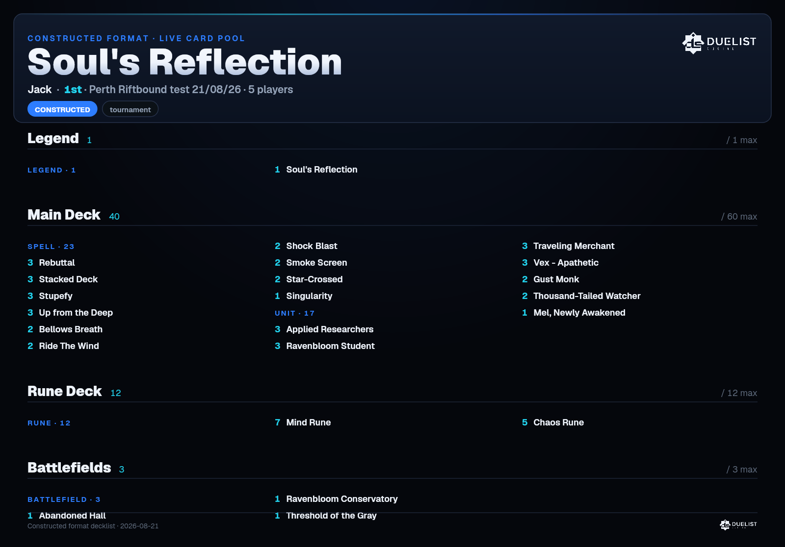The image size is (785, 547).
Task: Click the small Duelist logo in the footer
Action: coord(738,524)
